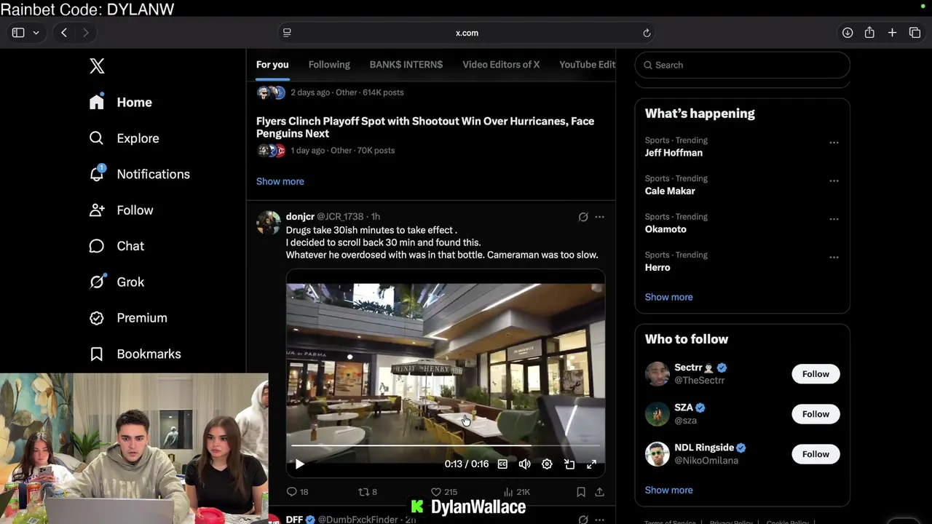The image size is (932, 524).
Task: Go to Home in the sidebar
Action: pos(120,102)
